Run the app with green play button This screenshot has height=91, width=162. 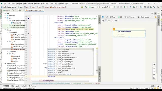click(x=115, y=7)
